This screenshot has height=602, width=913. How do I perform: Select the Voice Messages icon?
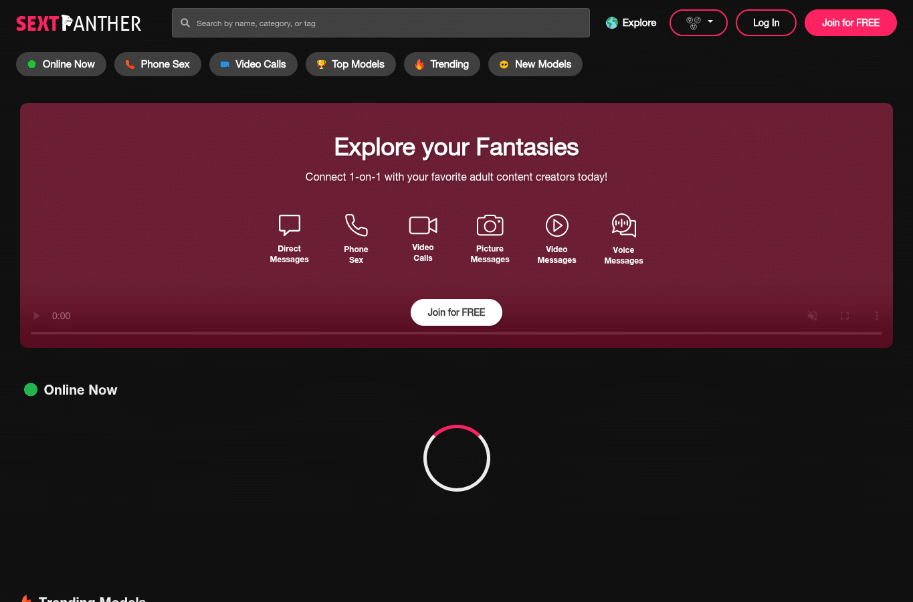(624, 225)
